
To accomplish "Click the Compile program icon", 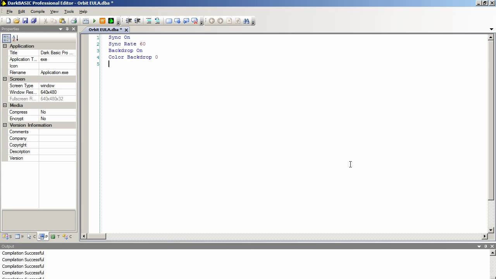I will point(86,21).
